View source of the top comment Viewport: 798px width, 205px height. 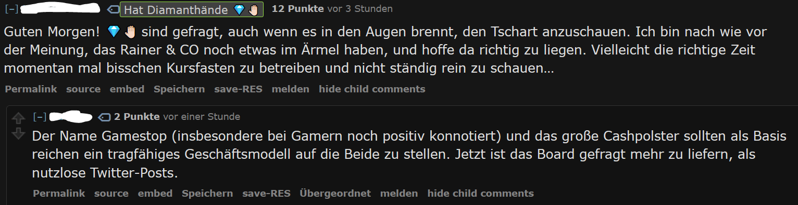83,89
